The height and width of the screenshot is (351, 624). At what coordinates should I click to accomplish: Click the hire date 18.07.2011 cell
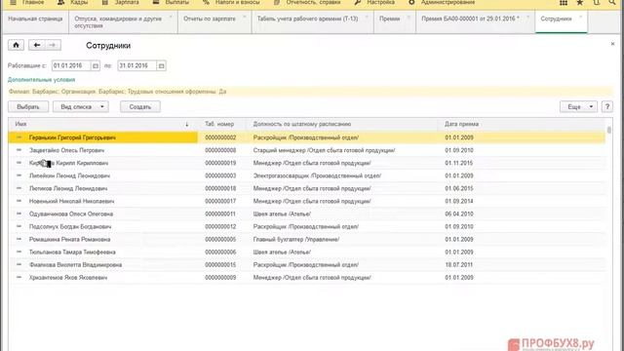tap(459, 264)
